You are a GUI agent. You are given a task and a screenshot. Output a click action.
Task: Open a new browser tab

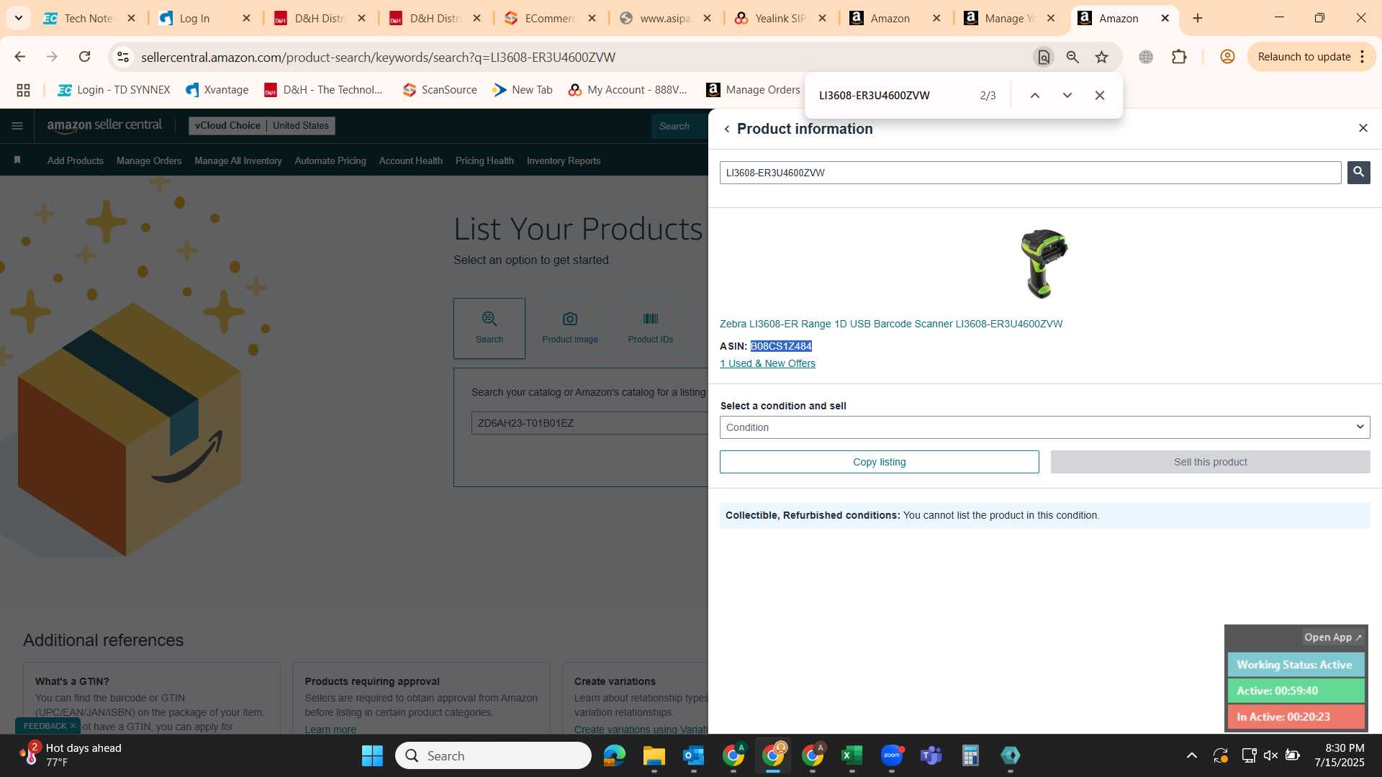(1198, 18)
